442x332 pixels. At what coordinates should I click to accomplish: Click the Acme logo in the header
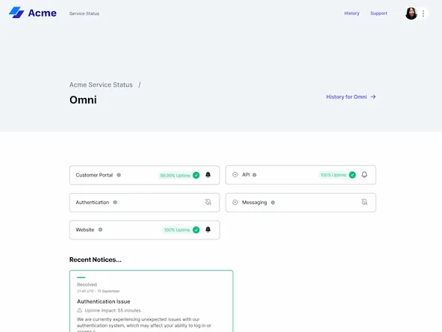32,13
